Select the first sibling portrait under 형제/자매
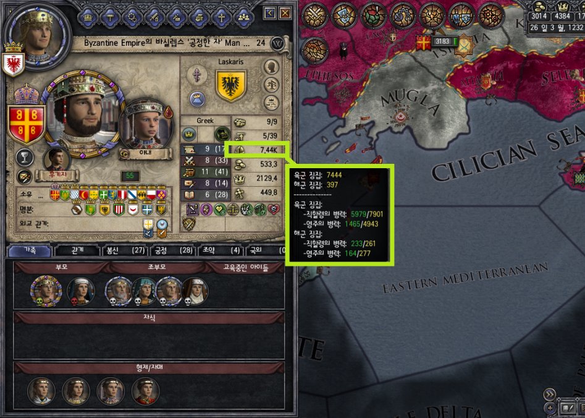Screen dimensions: 585x418 (41, 391)
